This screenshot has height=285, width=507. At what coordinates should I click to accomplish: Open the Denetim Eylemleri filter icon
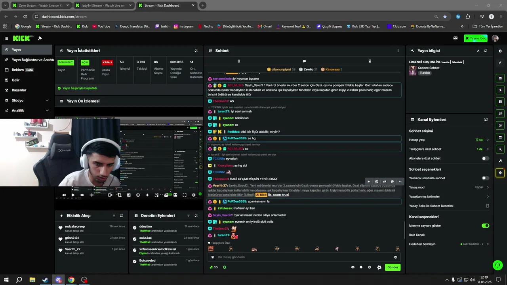(188, 216)
